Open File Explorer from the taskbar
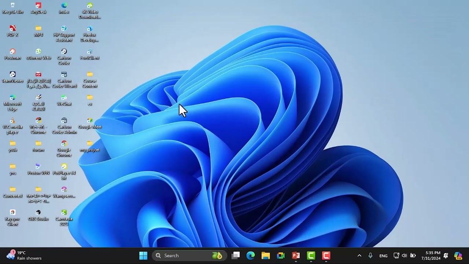 266,256
